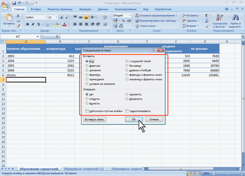Screen dimensions: 245x176
Task: Choose 'без рамки' paste option
Action: pos(127,66)
